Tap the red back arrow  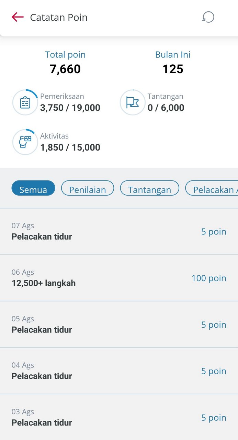(x=18, y=17)
